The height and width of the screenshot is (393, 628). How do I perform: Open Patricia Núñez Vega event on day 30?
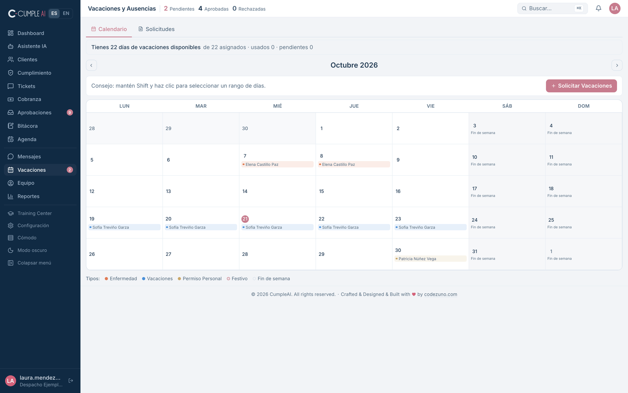click(431, 259)
